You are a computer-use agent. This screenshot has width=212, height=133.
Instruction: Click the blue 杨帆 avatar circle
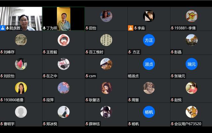click(x=149, y=112)
